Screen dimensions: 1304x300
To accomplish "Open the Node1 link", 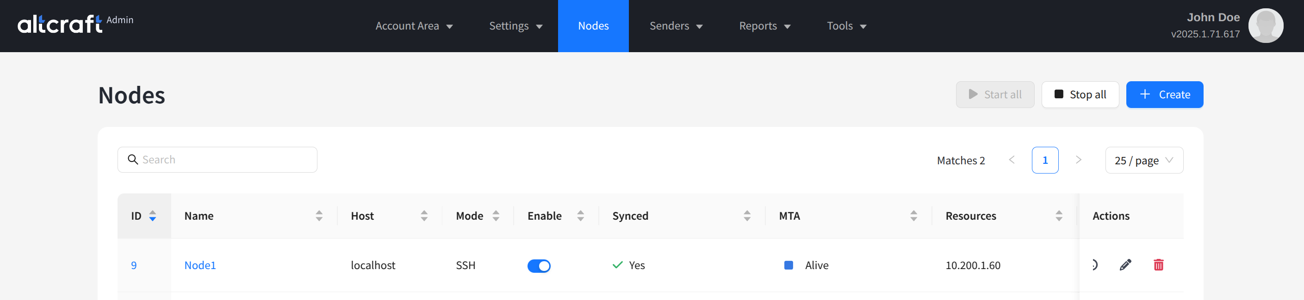I will click(x=200, y=265).
